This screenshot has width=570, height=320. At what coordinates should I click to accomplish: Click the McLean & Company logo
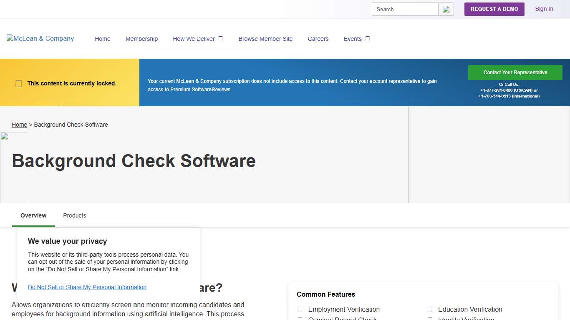point(40,38)
